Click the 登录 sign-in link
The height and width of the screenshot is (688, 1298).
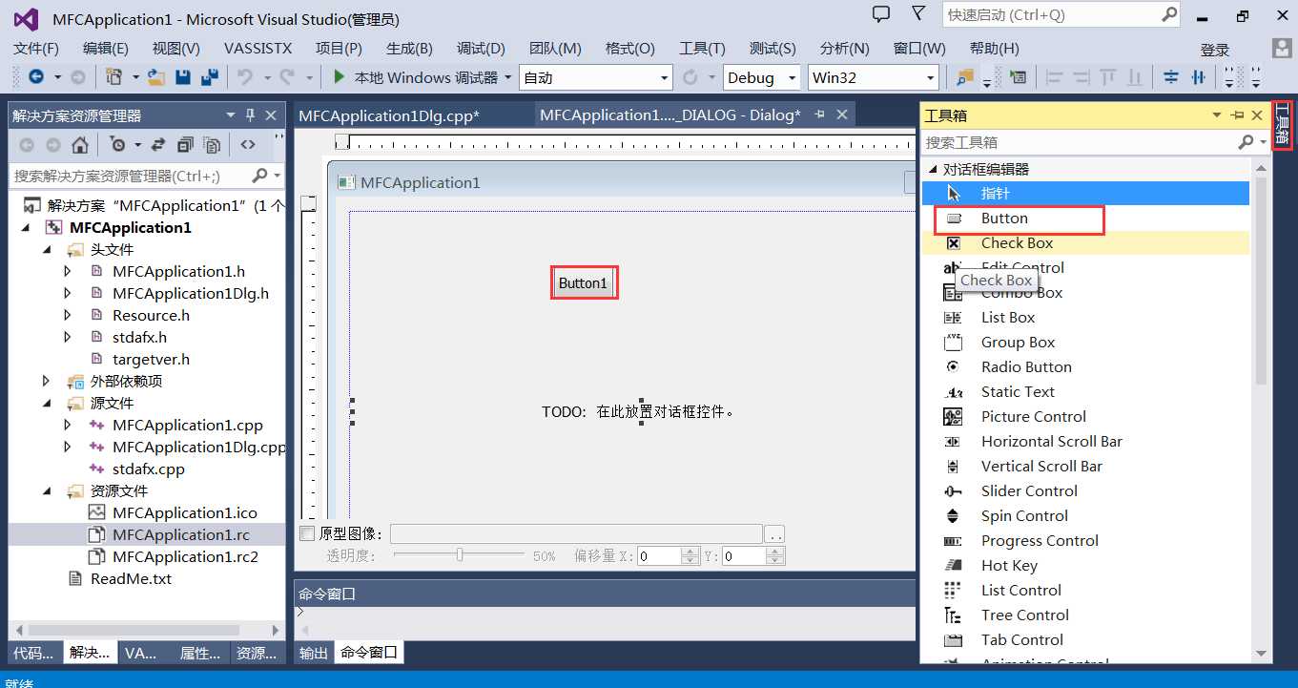[1215, 51]
